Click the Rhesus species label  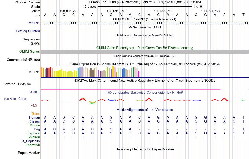34,121
